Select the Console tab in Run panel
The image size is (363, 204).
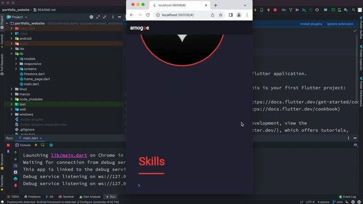tap(23, 145)
